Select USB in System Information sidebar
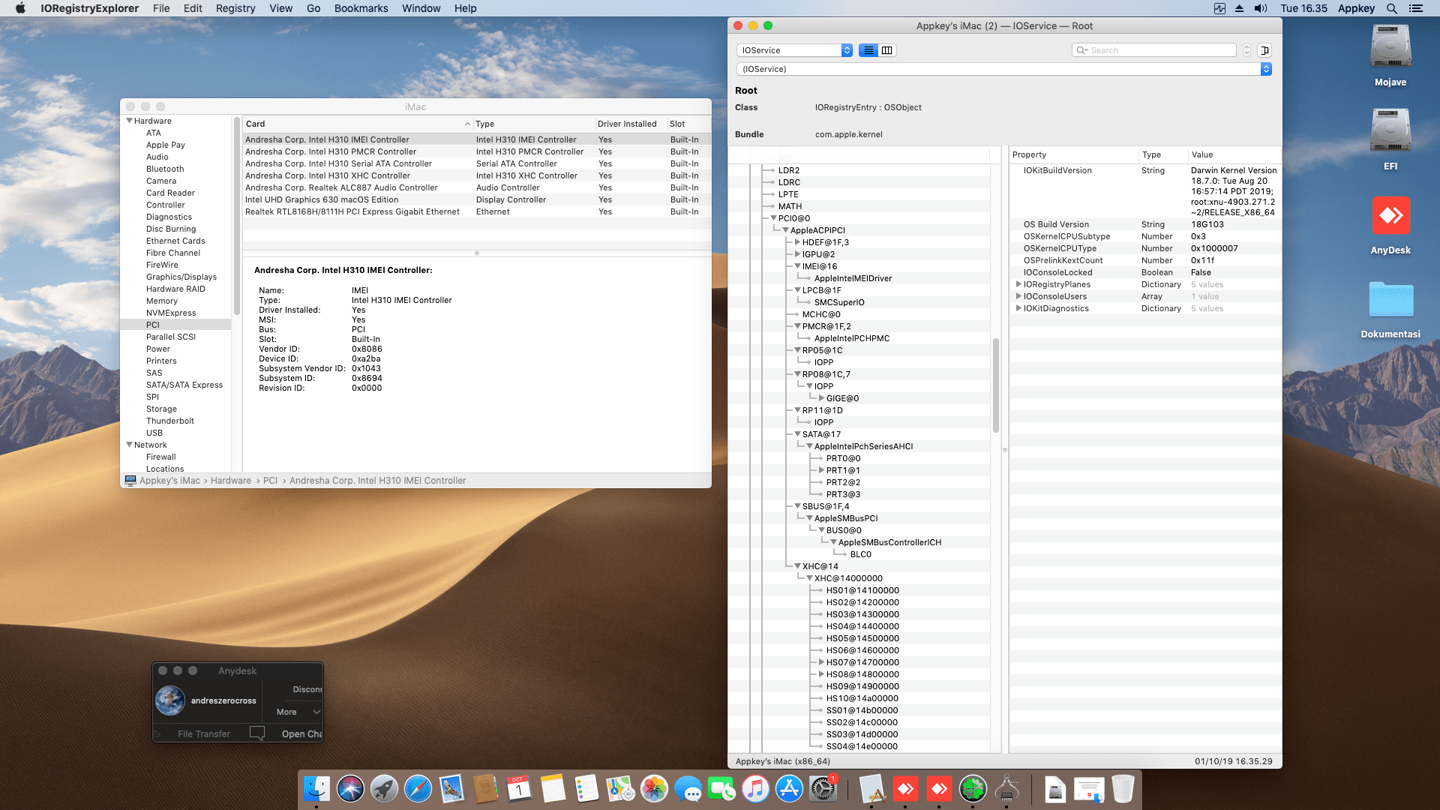 (x=154, y=433)
